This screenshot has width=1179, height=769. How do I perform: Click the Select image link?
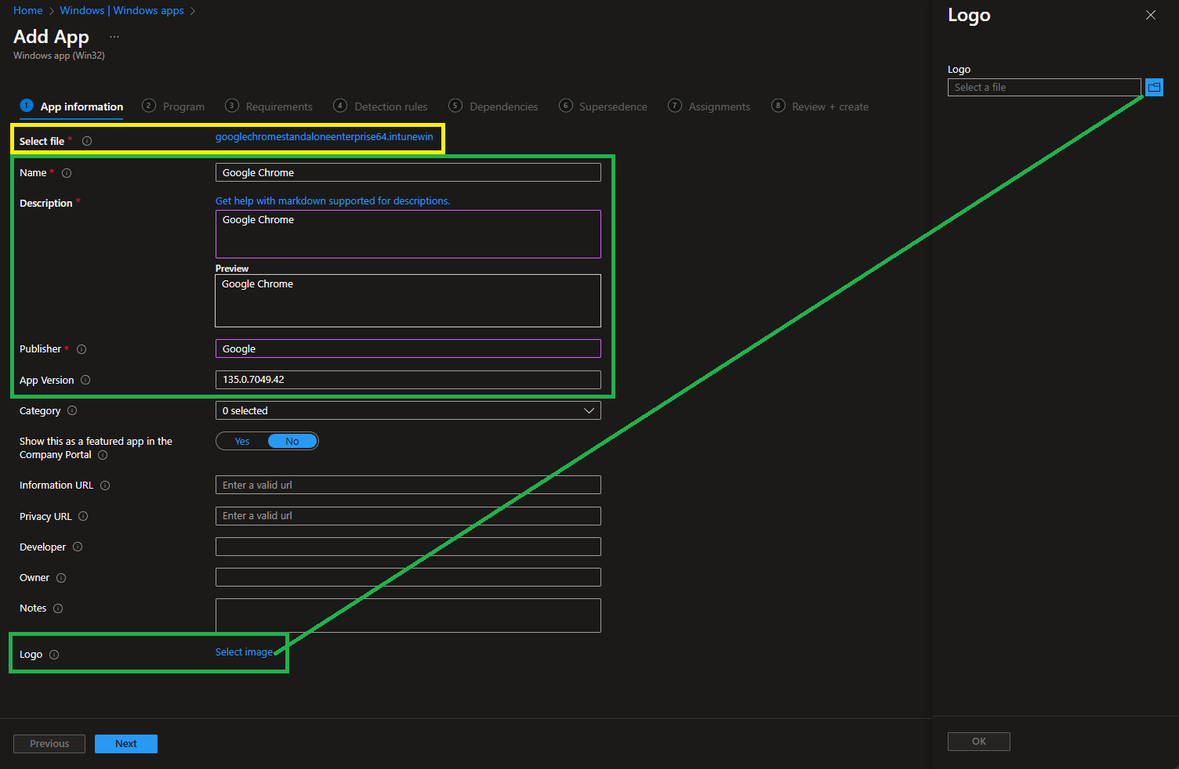pyautogui.click(x=244, y=652)
